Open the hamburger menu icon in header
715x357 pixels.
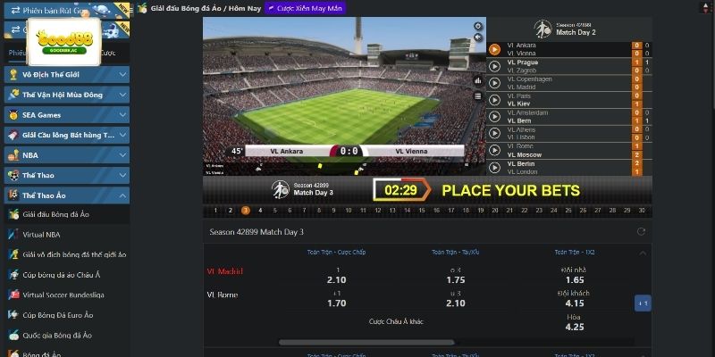[131, 9]
